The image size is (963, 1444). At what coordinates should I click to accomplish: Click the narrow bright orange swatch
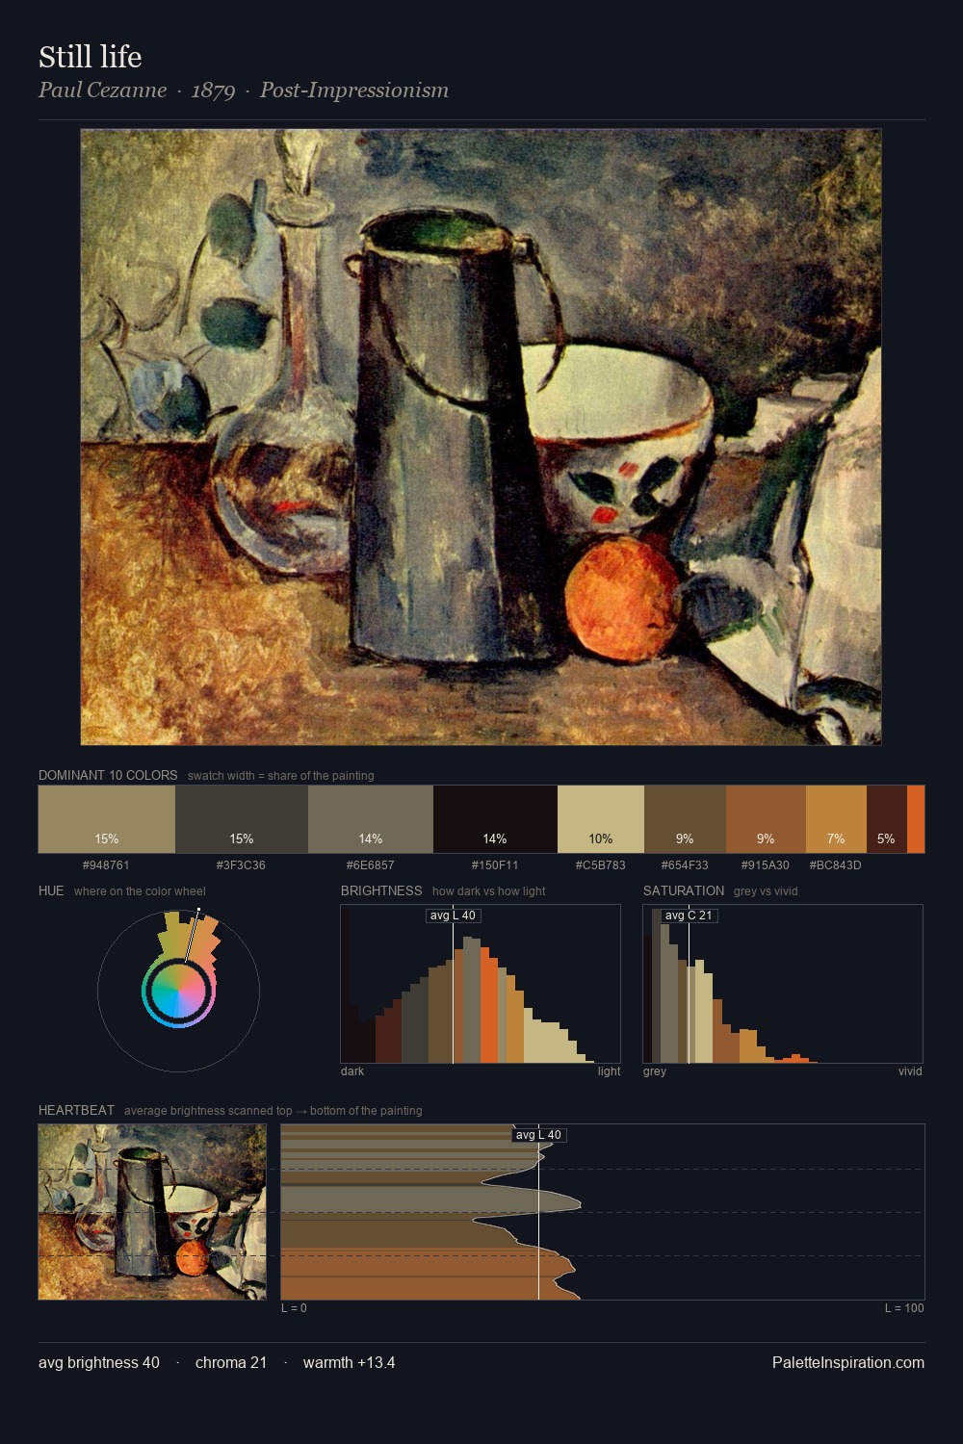click(916, 819)
